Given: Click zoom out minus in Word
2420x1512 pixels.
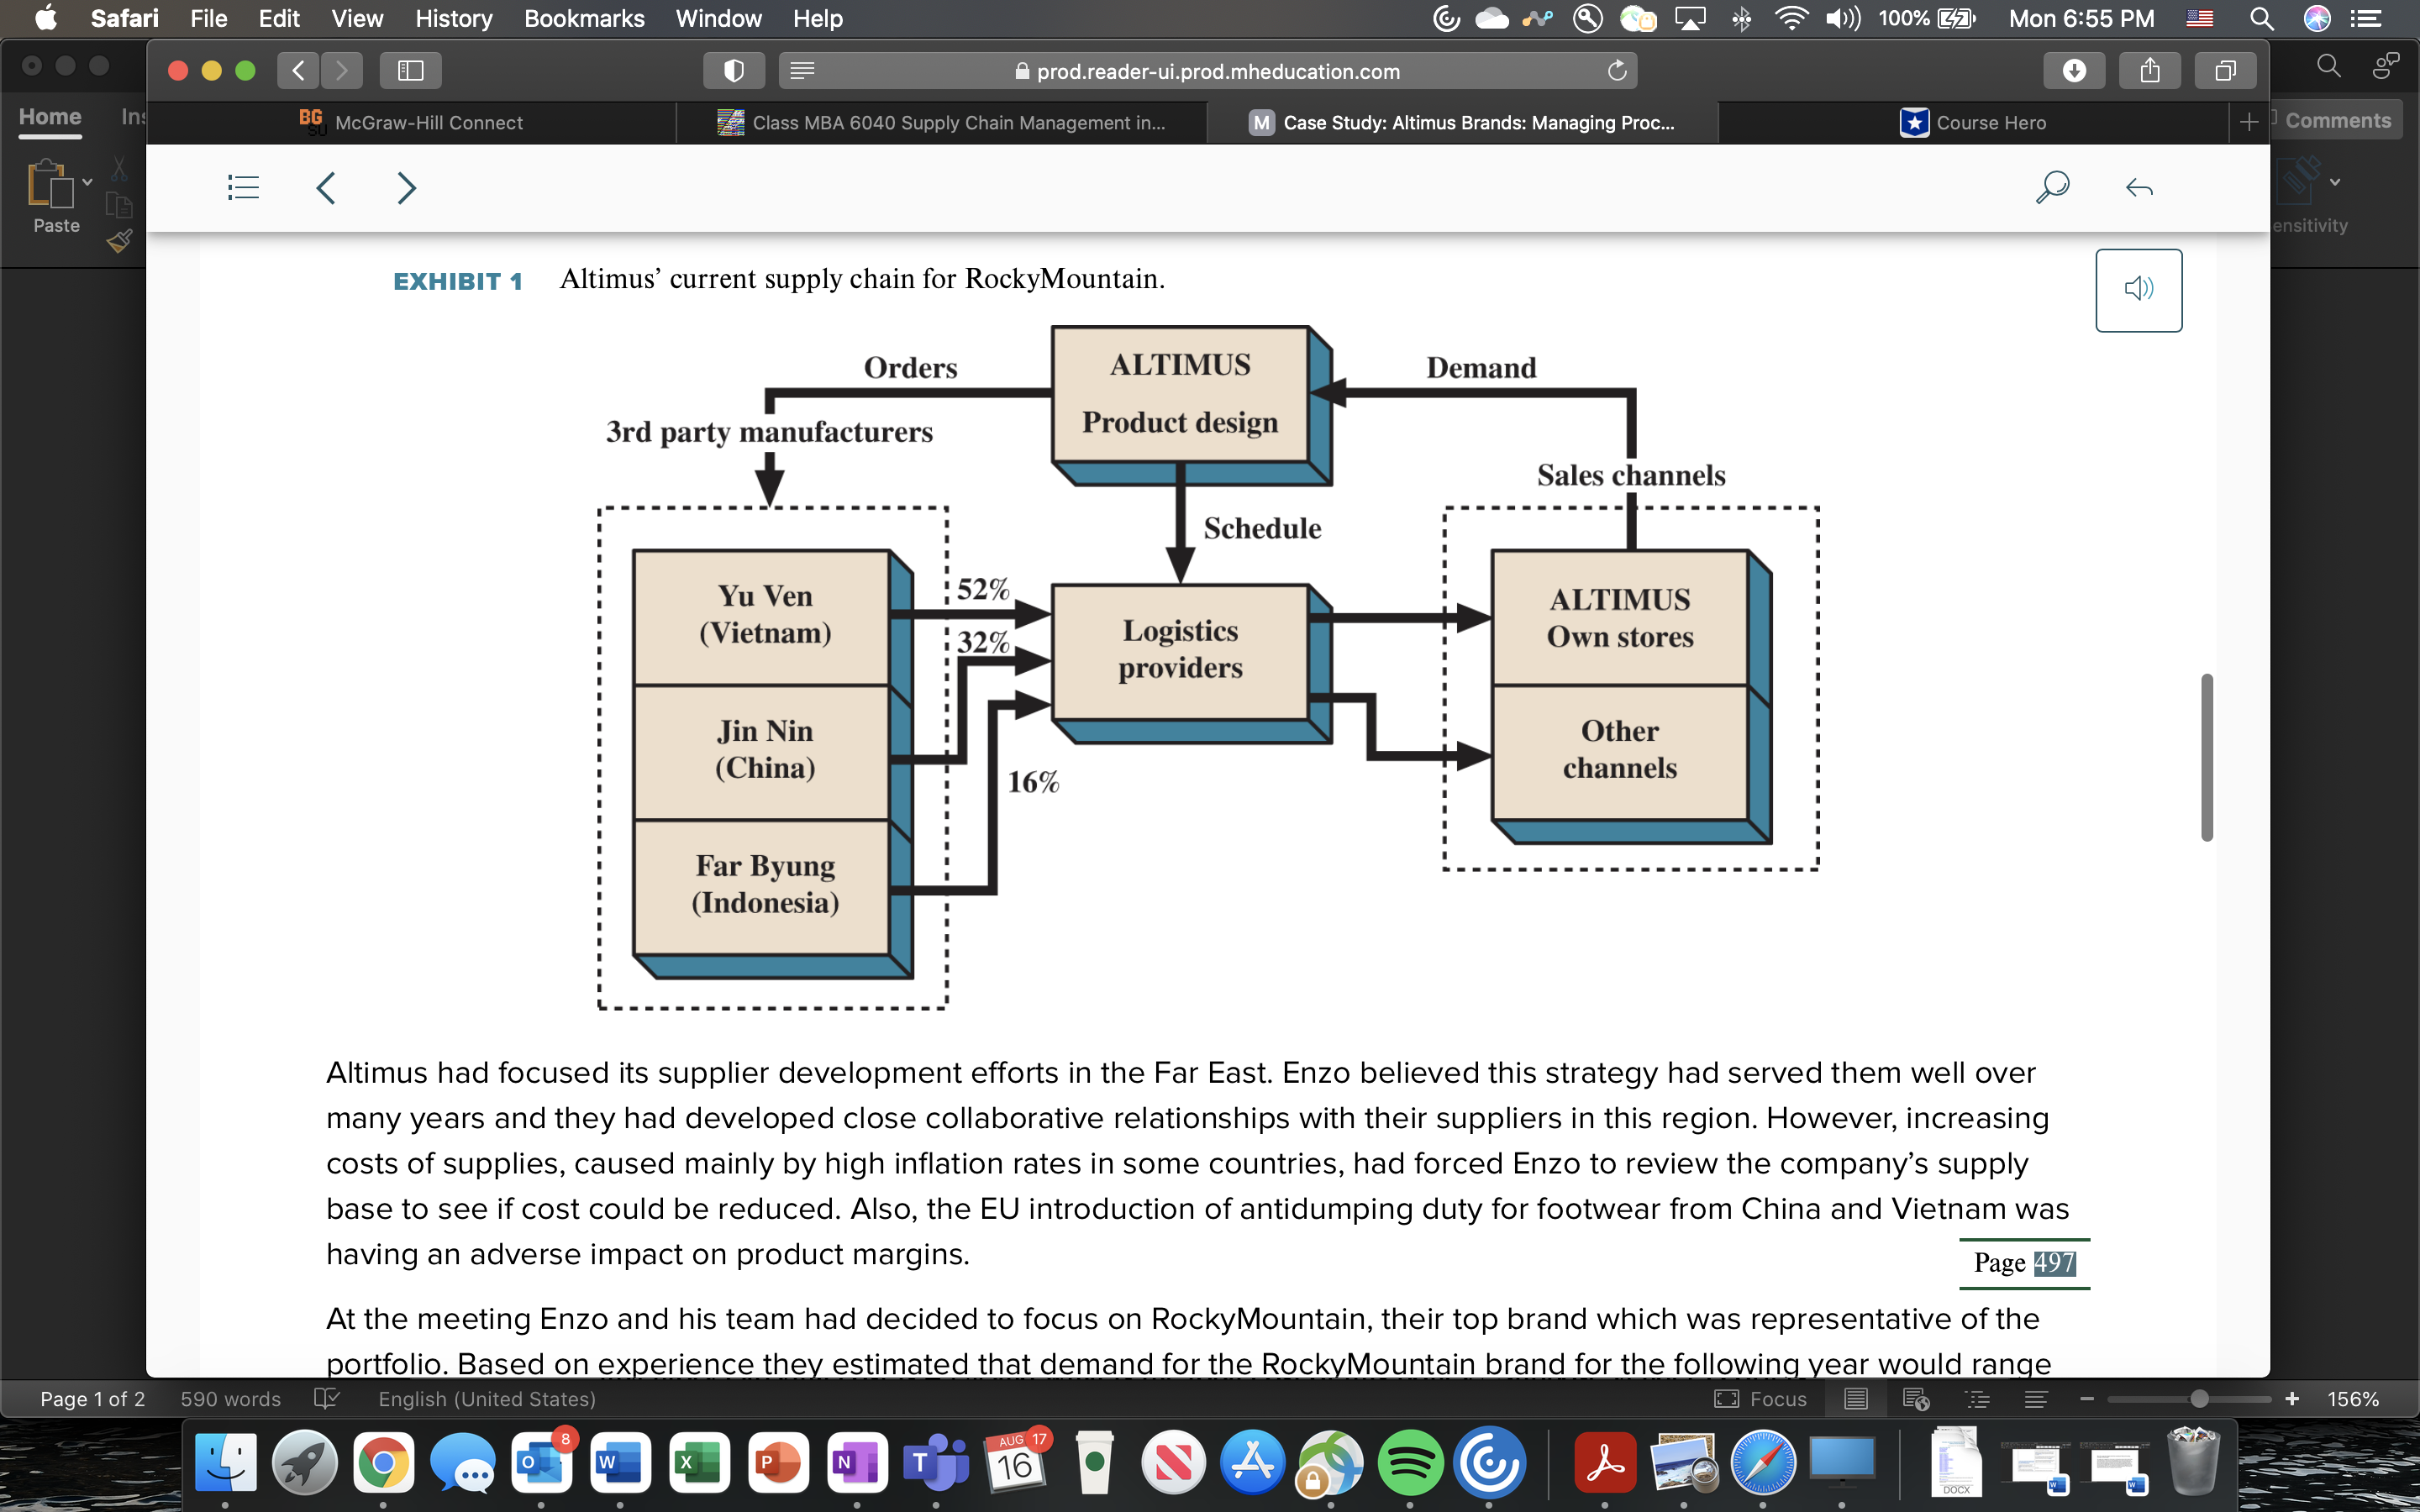Looking at the screenshot, I should (2086, 1399).
